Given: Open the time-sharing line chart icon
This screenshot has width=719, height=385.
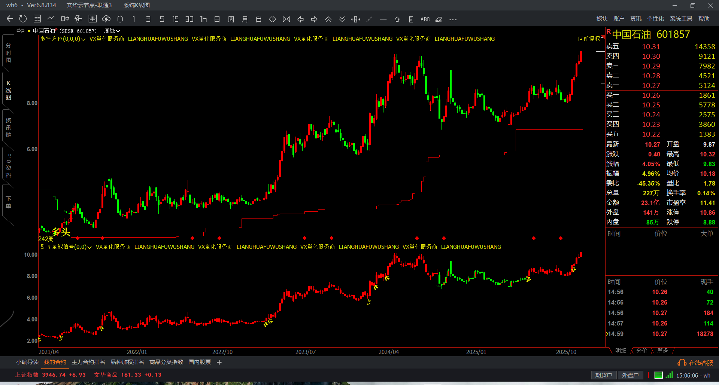Looking at the screenshot, I should coord(51,19).
